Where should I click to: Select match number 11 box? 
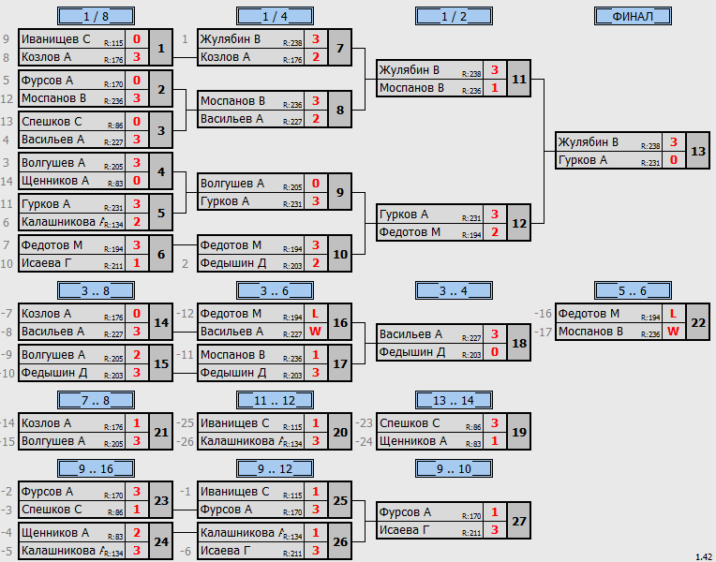pyautogui.click(x=519, y=79)
